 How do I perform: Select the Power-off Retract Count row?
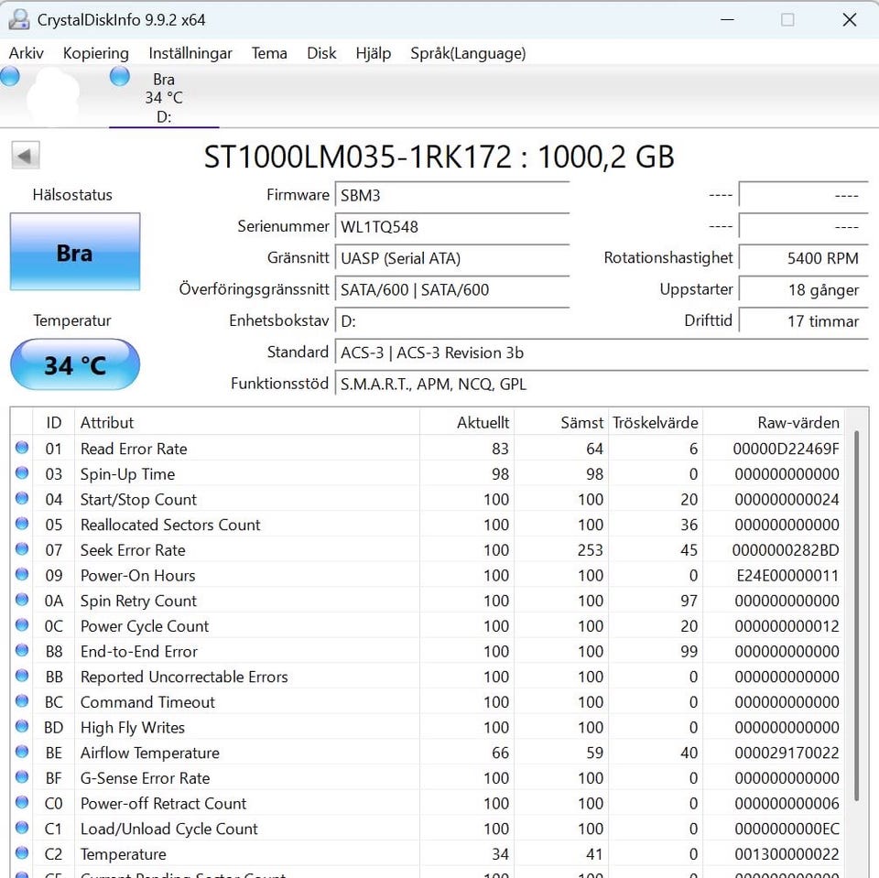[x=428, y=803]
